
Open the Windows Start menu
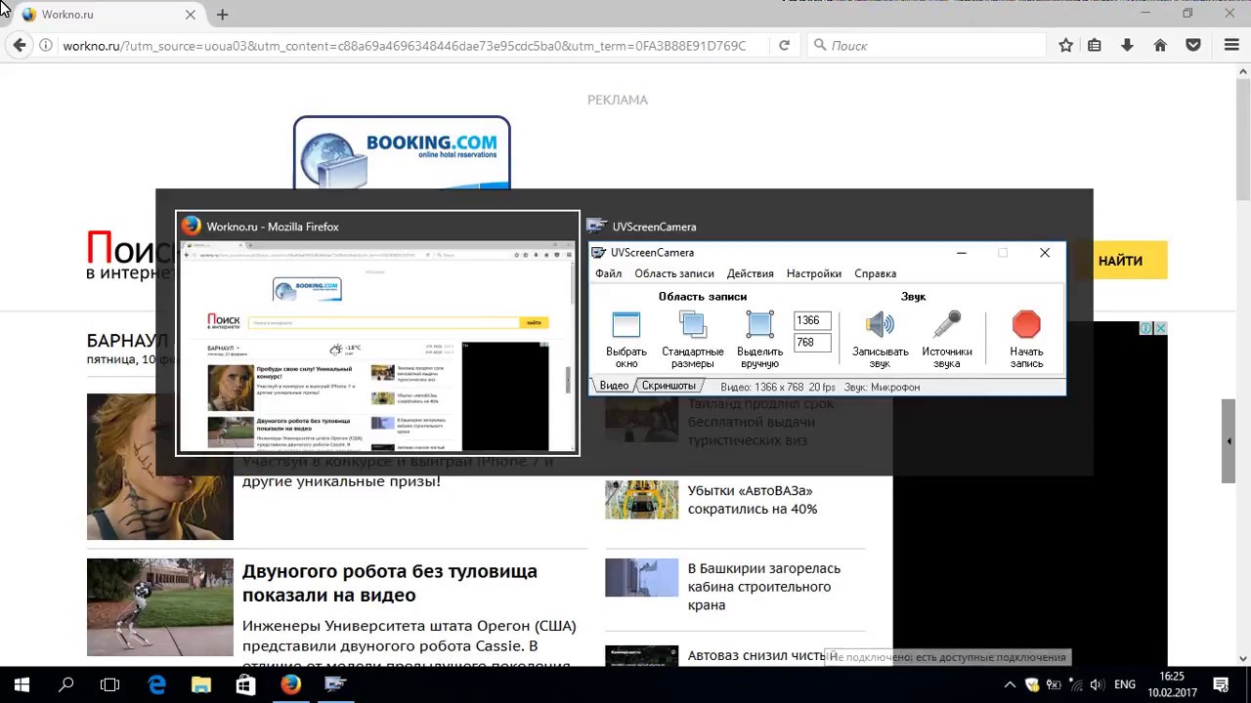22,684
